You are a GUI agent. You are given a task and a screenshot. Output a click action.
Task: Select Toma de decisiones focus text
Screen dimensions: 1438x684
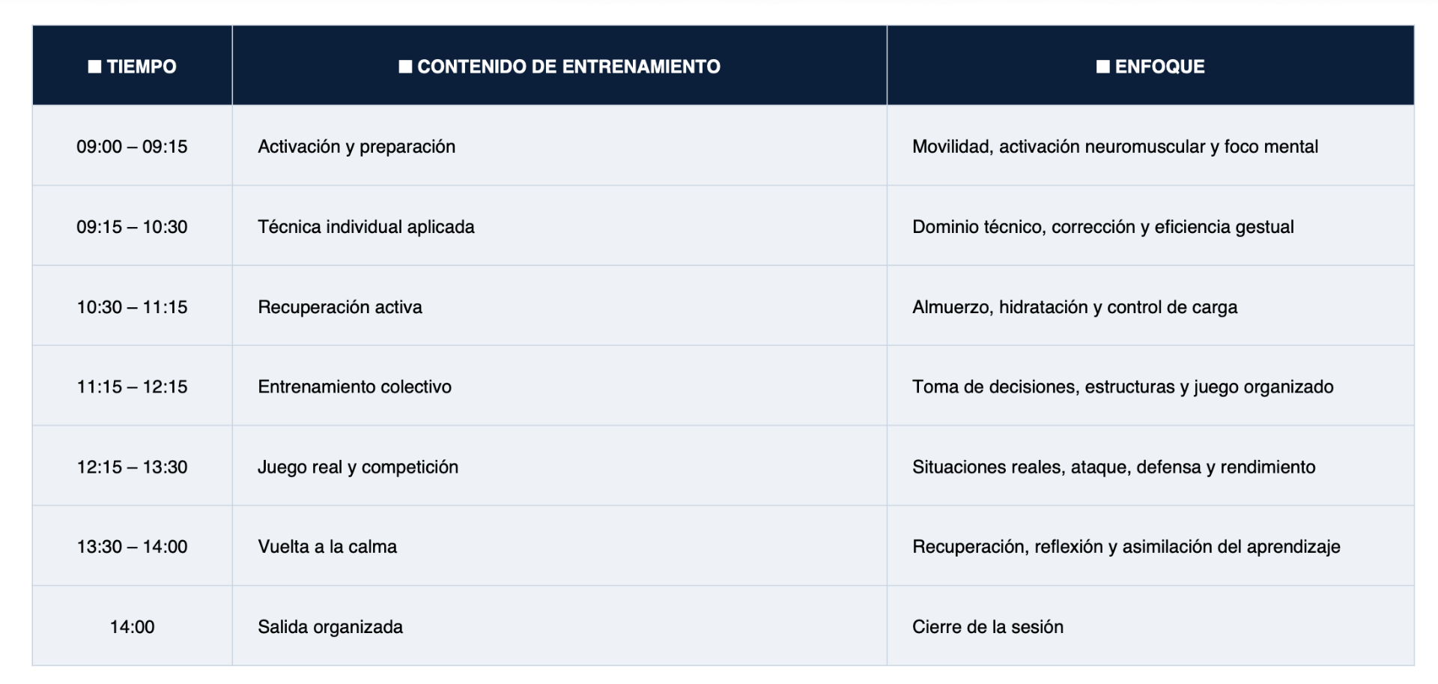point(1122,387)
